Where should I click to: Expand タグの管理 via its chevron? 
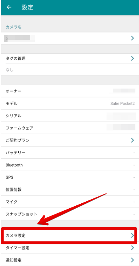(x=132, y=58)
